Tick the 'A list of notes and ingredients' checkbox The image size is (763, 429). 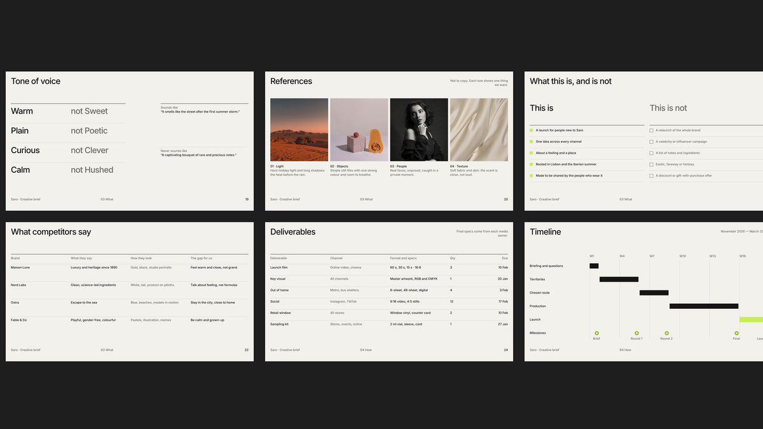(x=651, y=153)
